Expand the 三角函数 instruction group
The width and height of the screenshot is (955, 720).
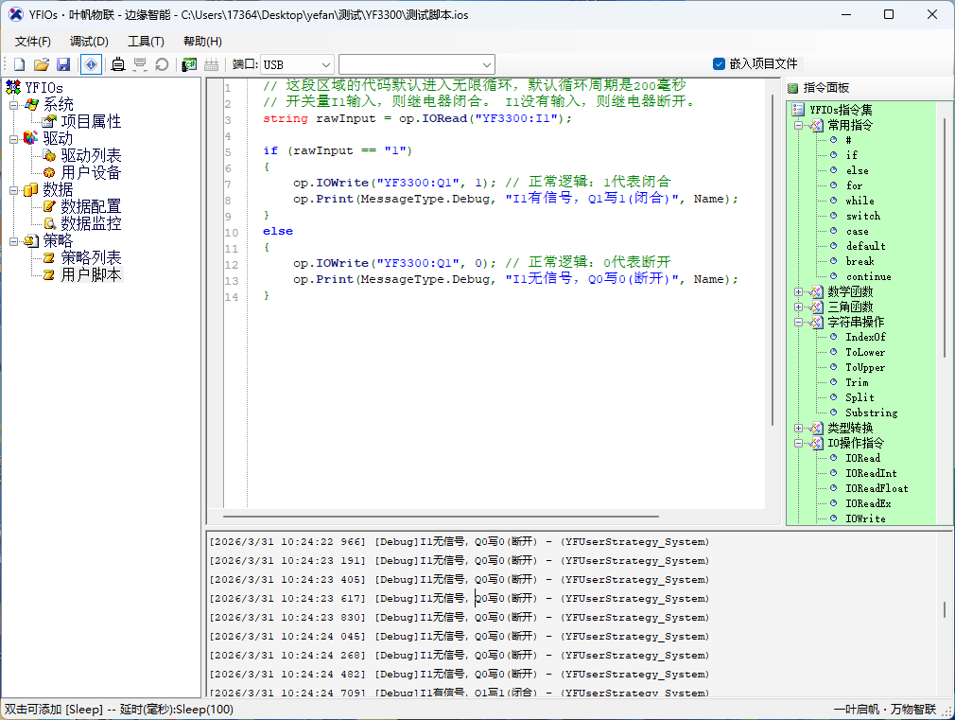(x=799, y=307)
